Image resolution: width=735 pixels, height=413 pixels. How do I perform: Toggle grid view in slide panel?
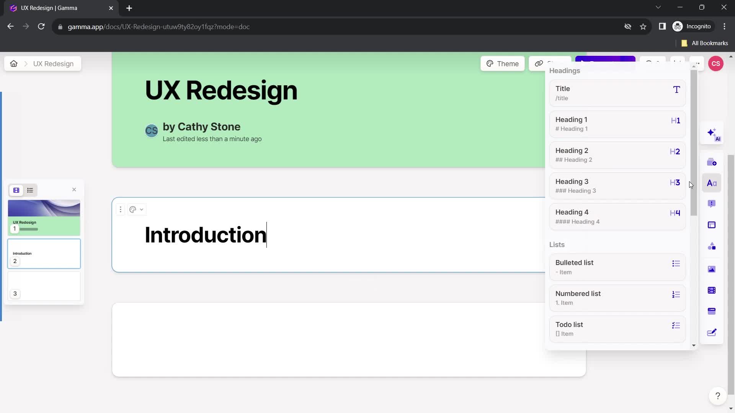coord(16,190)
